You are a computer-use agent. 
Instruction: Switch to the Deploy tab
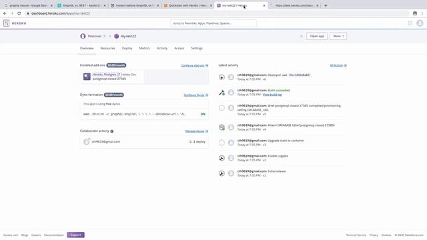pyautogui.click(x=127, y=48)
